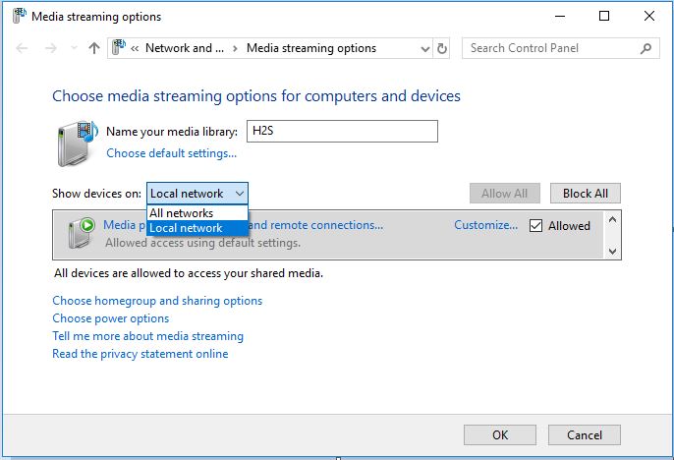The width and height of the screenshot is (674, 460).
Task: Open the Show devices on dropdown
Action: pyautogui.click(x=197, y=194)
